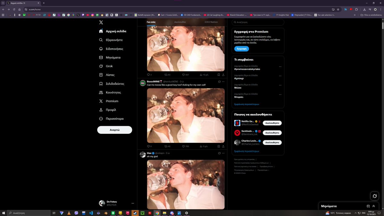Open Premium in the sidebar
This screenshot has height=216, width=384.
click(109, 101)
